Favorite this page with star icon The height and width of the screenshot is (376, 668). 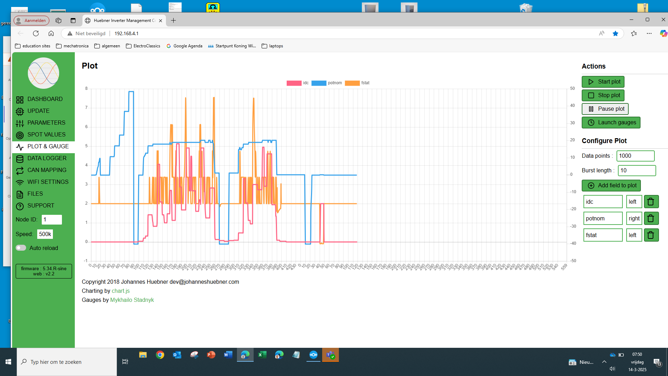[x=615, y=33]
